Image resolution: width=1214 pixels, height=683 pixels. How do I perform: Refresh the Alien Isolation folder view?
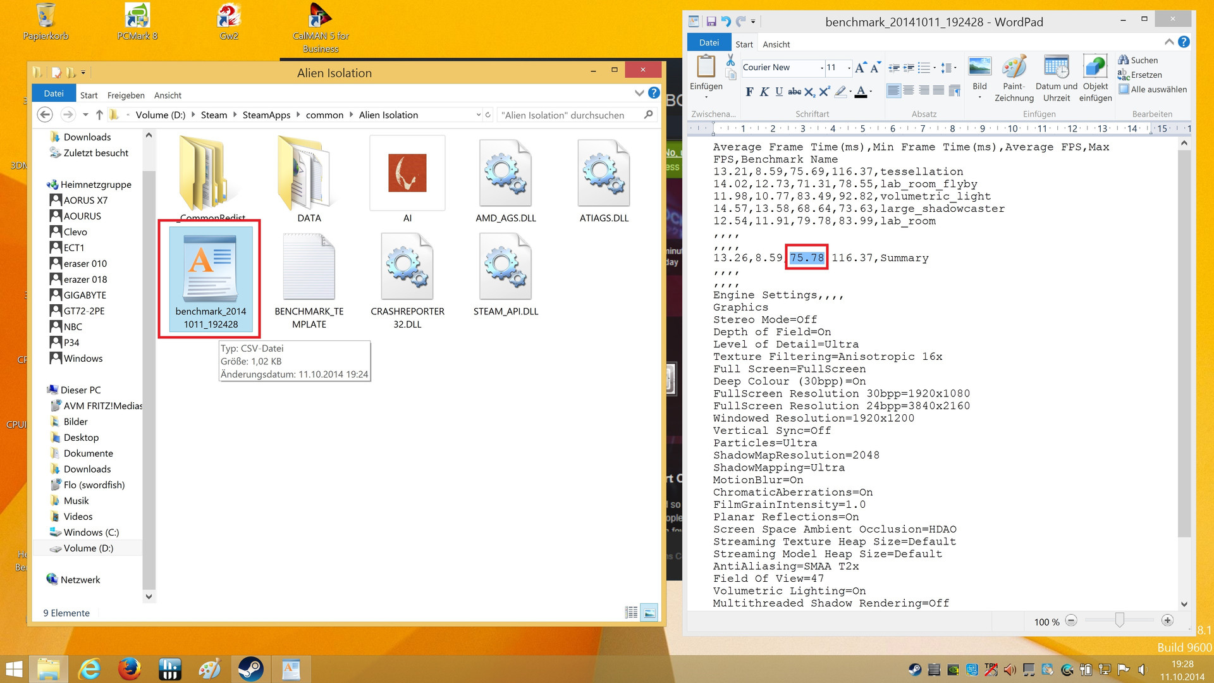488,115
